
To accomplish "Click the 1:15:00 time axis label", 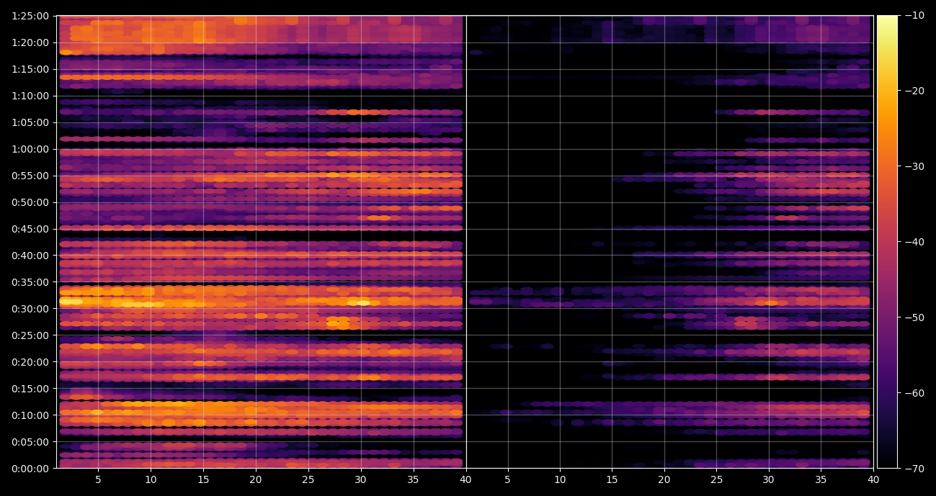I will (30, 69).
